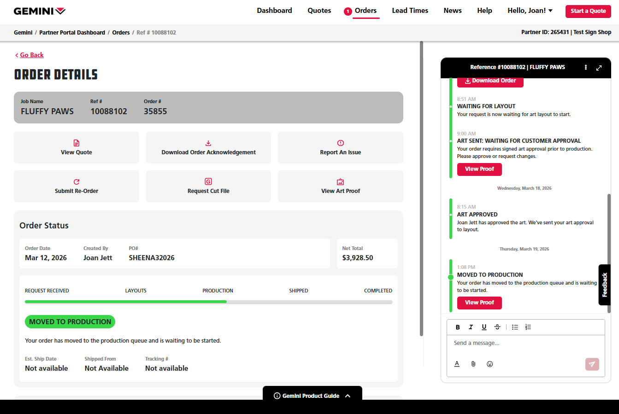Image resolution: width=619 pixels, height=414 pixels.
Task: Open the Lead Times menu item
Action: click(x=410, y=11)
